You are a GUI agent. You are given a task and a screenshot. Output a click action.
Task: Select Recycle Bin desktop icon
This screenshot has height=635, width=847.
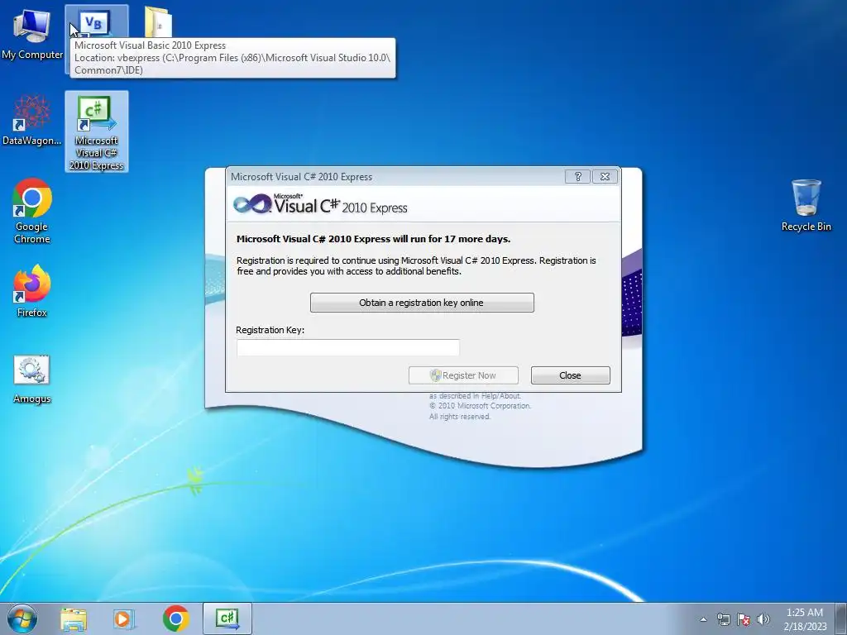(x=806, y=206)
